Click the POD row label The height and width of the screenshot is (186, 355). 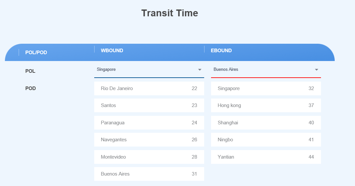(30, 88)
